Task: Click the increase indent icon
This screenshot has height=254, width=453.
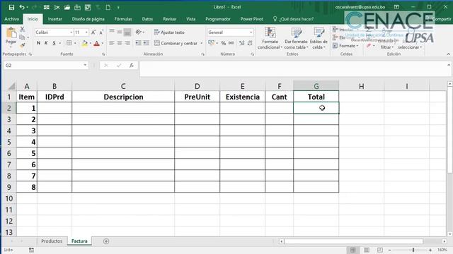Action: click(147, 43)
